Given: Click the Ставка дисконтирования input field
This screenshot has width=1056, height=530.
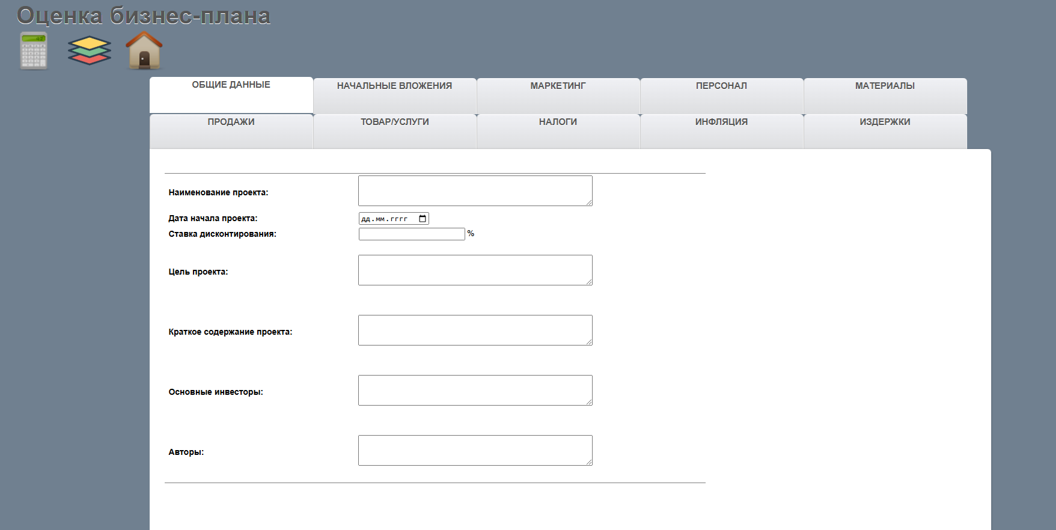Looking at the screenshot, I should point(412,234).
